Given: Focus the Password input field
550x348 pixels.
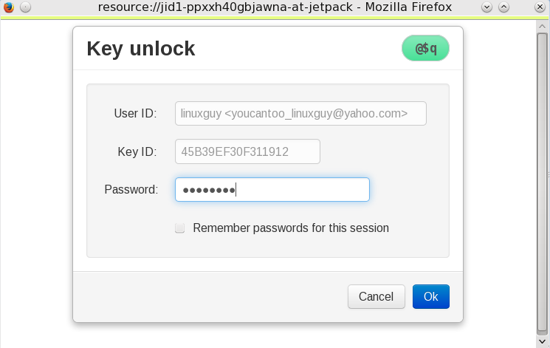Looking at the screenshot, I should tap(272, 190).
